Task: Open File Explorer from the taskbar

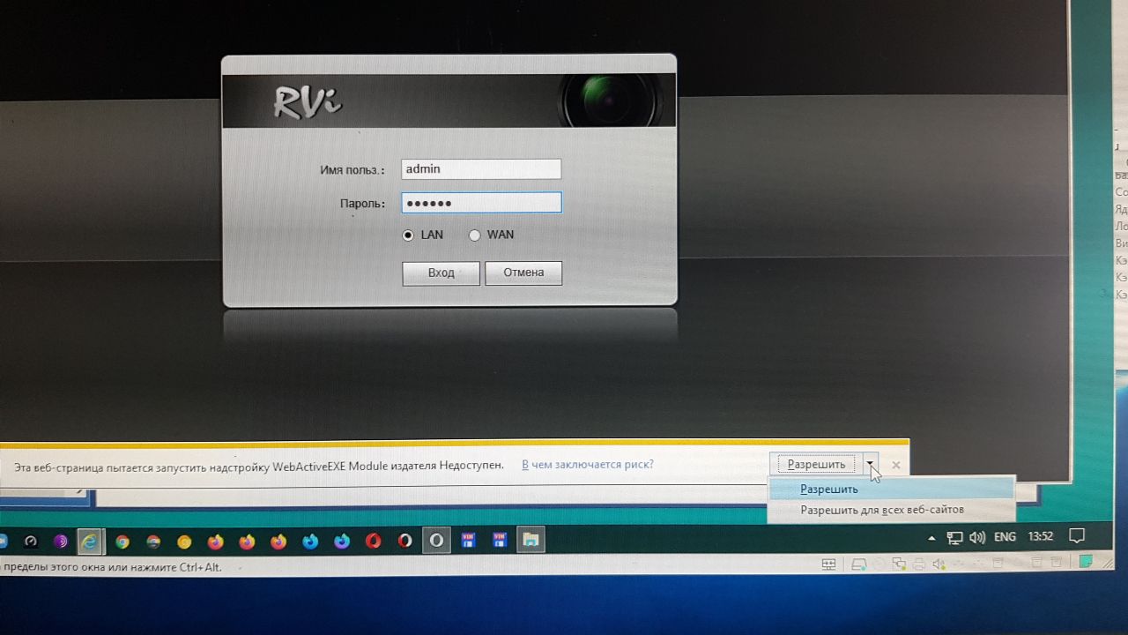Action: coord(531,540)
